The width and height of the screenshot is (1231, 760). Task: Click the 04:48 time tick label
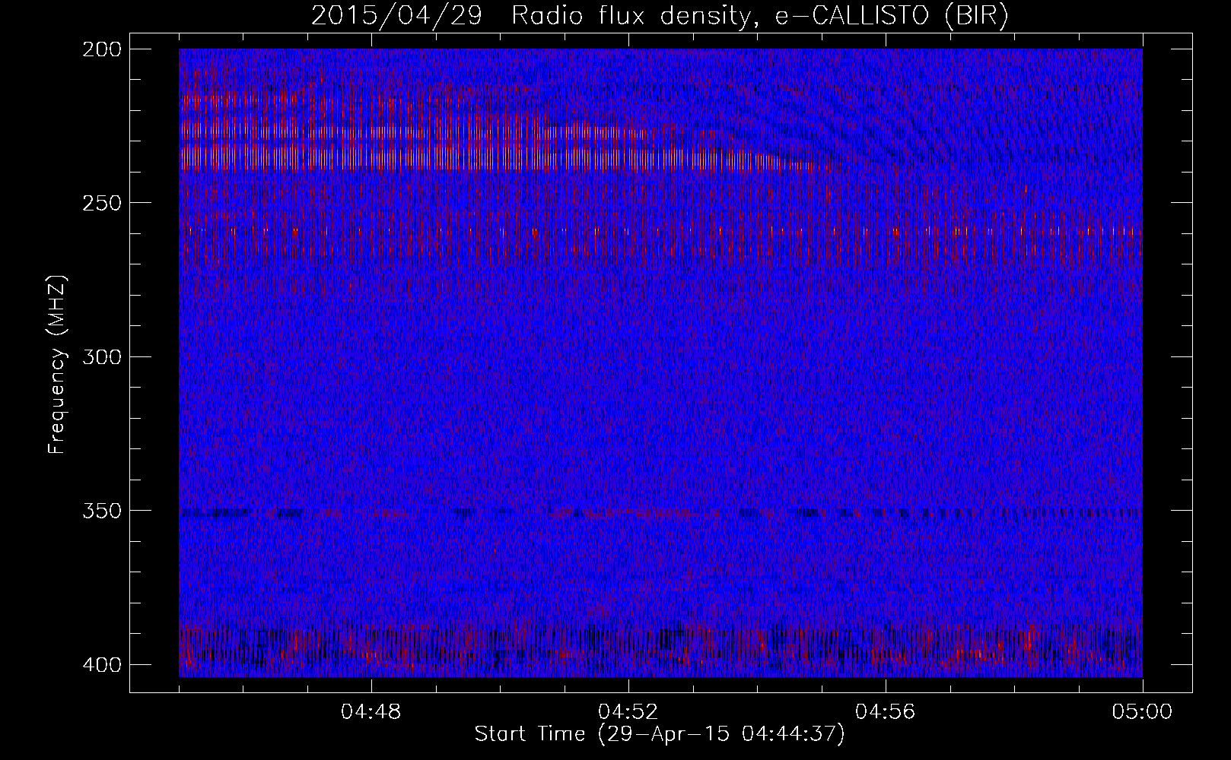point(371,712)
